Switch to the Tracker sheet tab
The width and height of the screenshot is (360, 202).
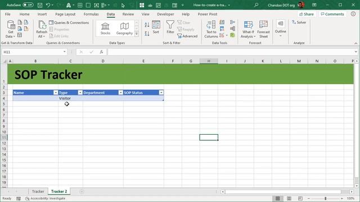38,191
